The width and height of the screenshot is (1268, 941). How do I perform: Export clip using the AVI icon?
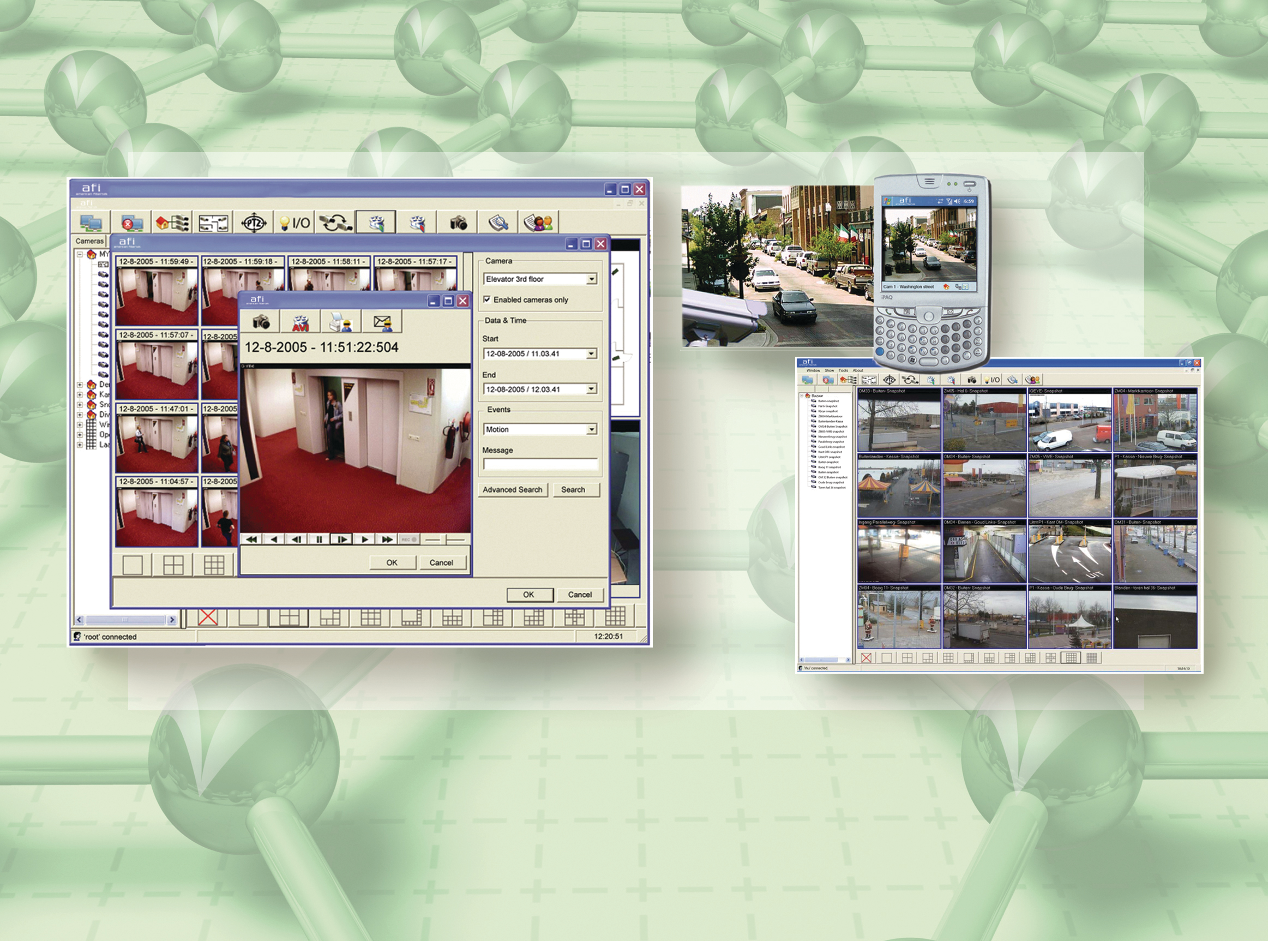click(x=301, y=322)
